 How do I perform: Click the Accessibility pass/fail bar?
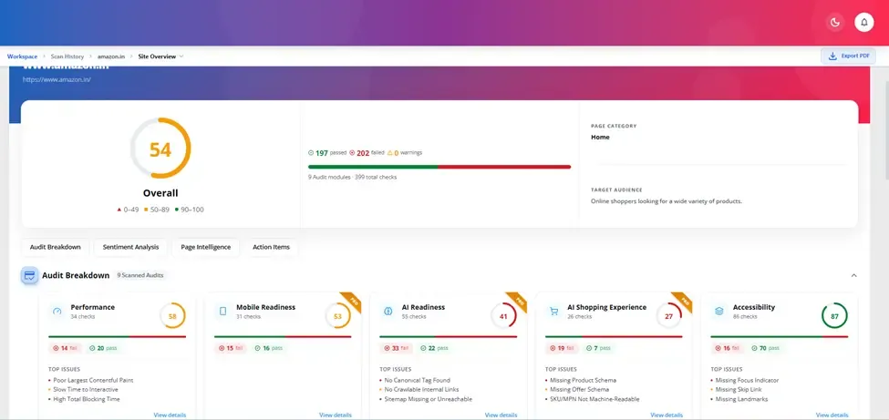tap(780, 337)
